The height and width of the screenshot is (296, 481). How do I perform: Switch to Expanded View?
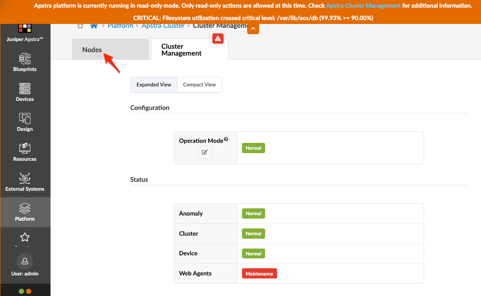[154, 85]
